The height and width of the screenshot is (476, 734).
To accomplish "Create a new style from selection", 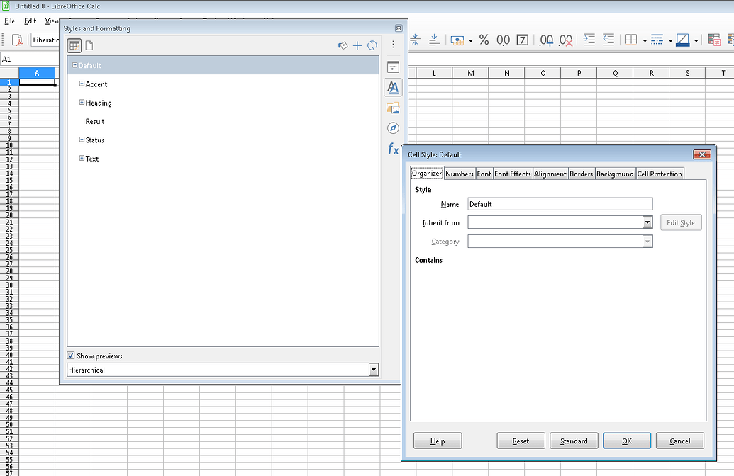I will [x=357, y=45].
